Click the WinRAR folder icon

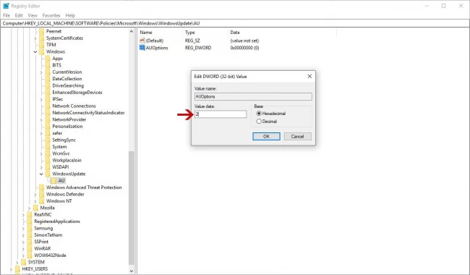[x=30, y=249]
